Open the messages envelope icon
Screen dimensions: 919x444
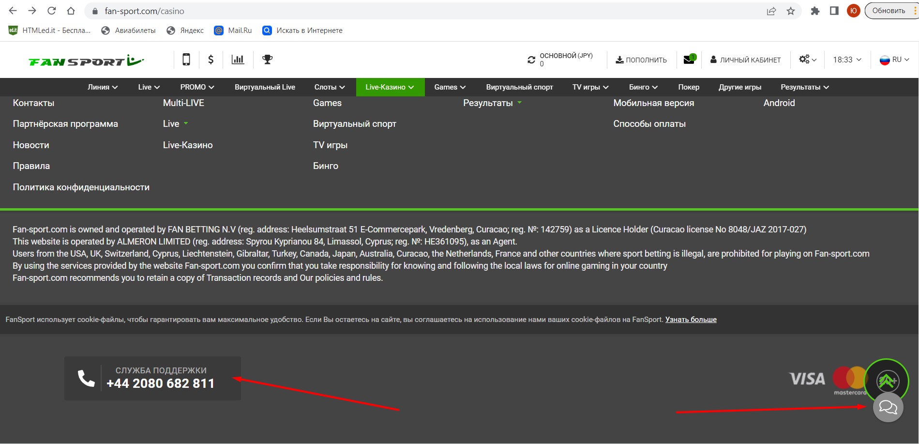[x=689, y=60]
